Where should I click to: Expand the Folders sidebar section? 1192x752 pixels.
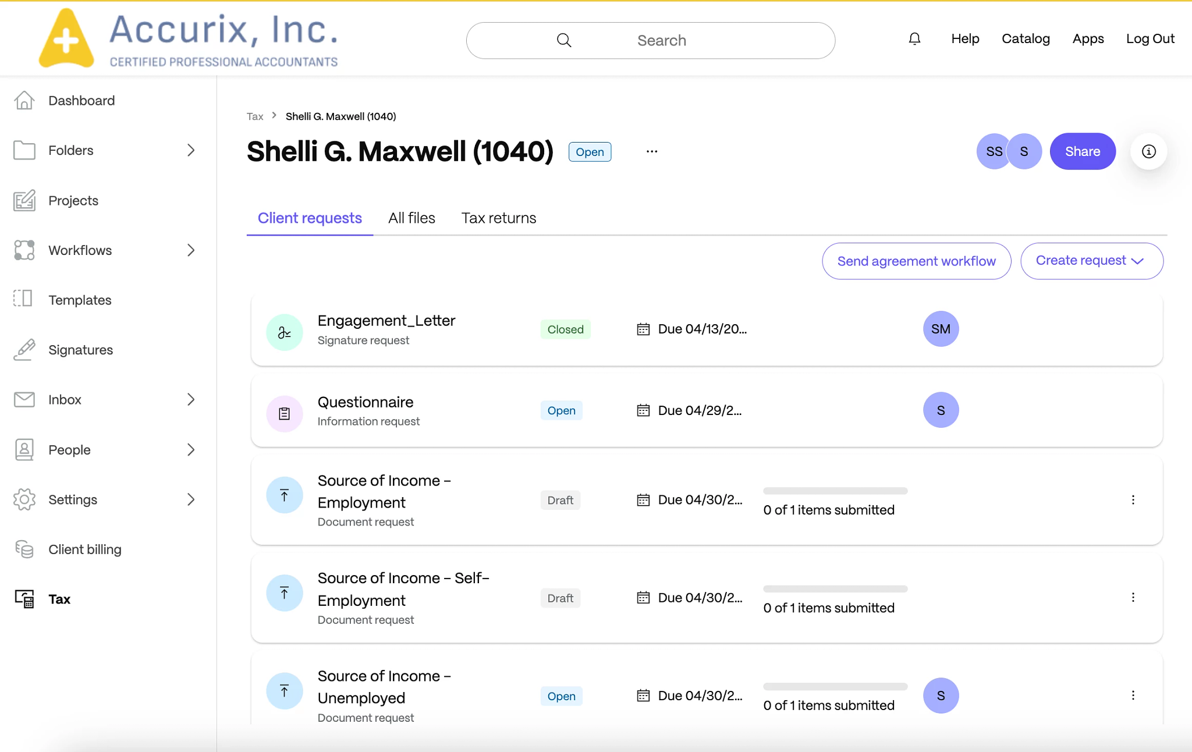(191, 150)
